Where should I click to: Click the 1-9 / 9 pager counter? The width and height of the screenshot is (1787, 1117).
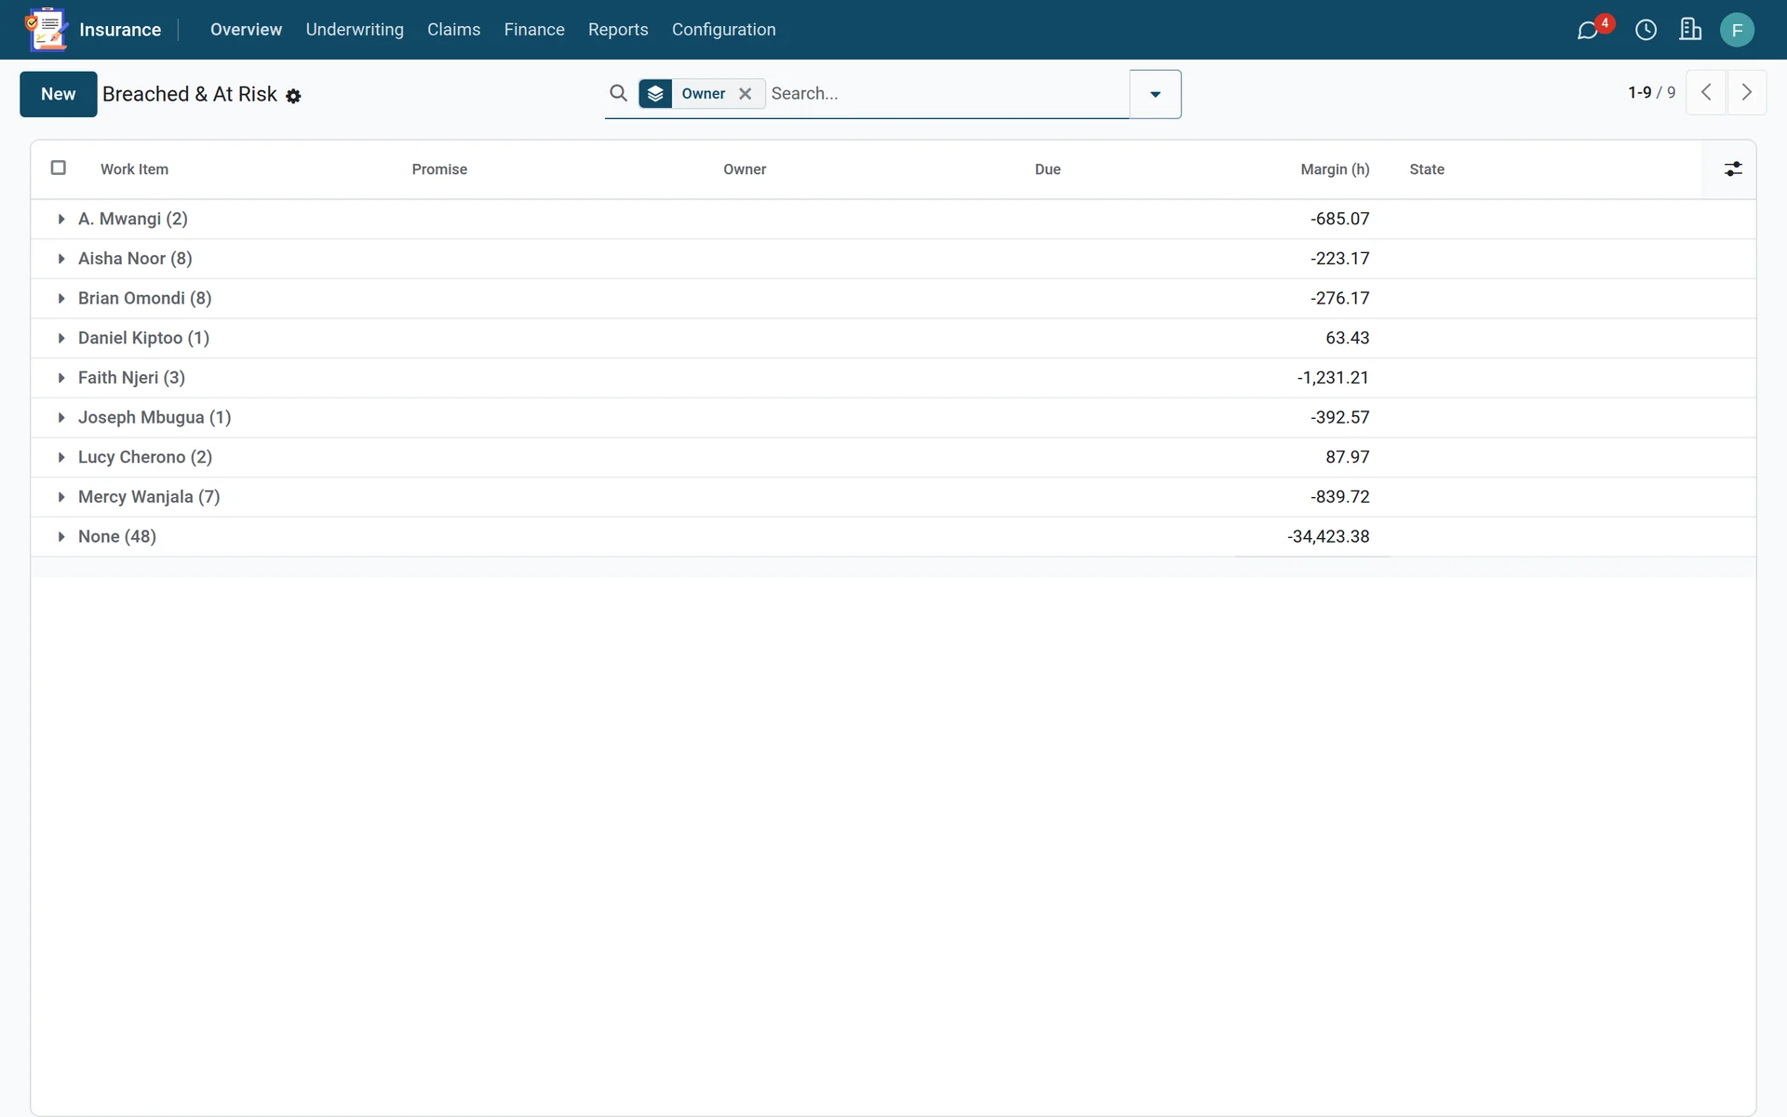coord(1651,92)
